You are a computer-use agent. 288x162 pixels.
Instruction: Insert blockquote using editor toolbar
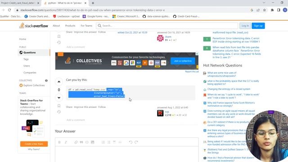pos(81,142)
